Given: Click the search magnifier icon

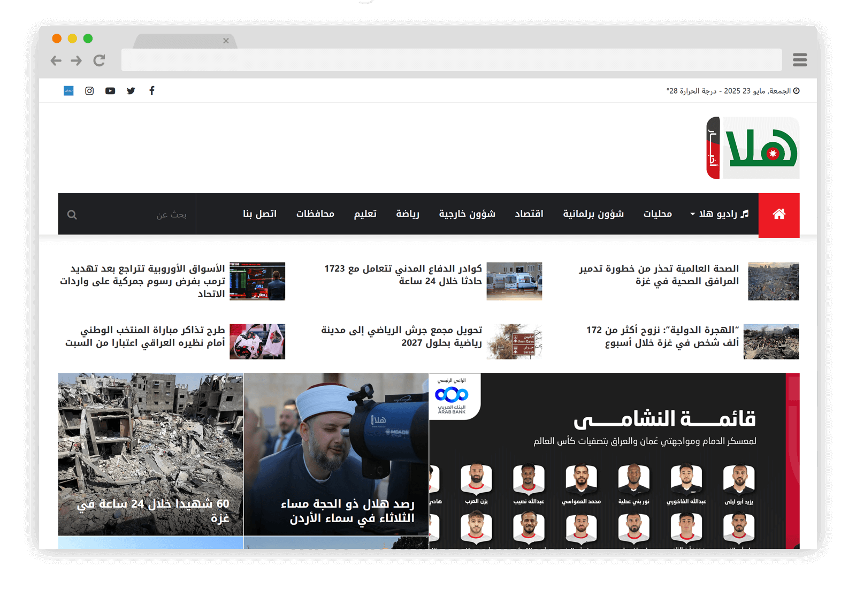Looking at the screenshot, I should 72,215.
